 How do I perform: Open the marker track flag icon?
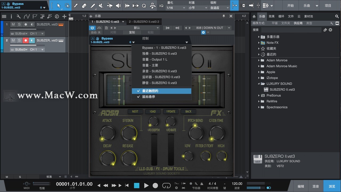coord(35,17)
